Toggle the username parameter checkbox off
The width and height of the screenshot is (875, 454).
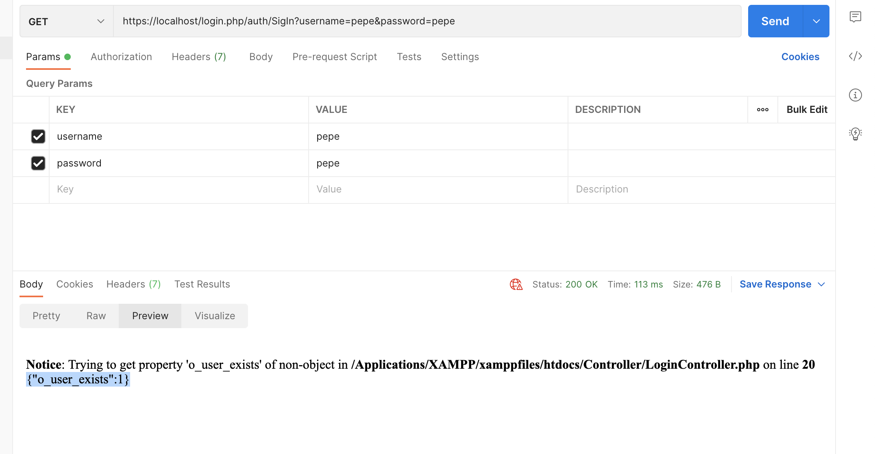[x=38, y=136]
